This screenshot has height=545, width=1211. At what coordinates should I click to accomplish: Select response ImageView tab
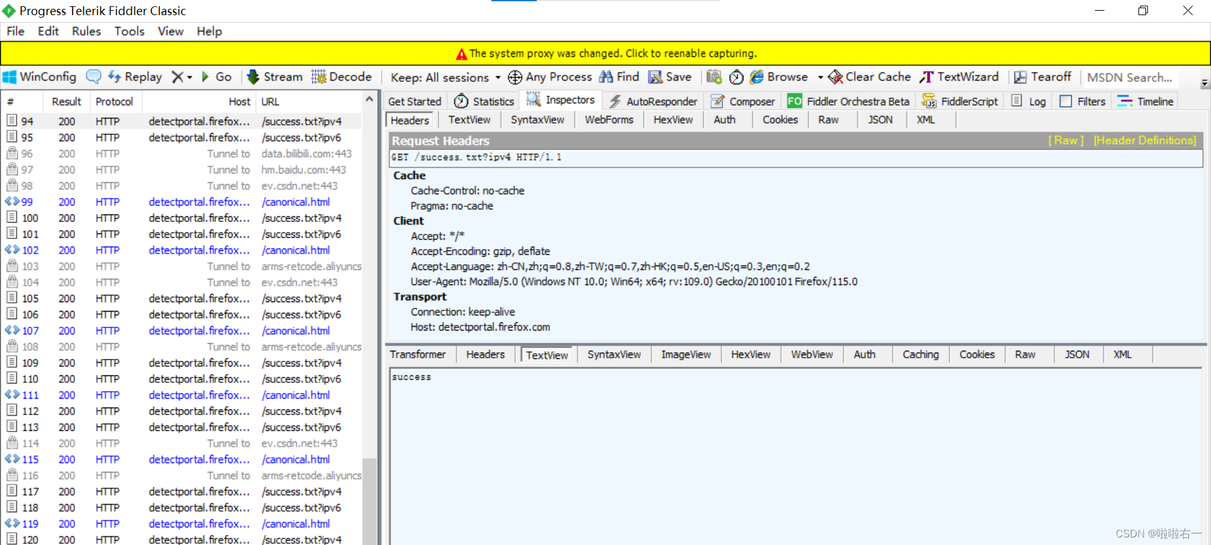click(x=686, y=355)
